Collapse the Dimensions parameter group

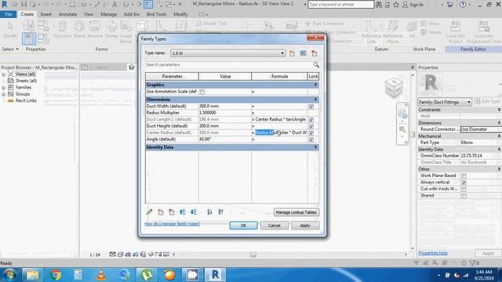click(x=315, y=99)
